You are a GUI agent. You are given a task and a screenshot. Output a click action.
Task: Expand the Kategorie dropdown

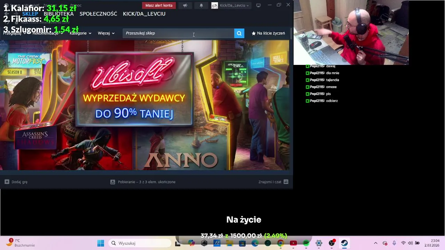[80, 33]
